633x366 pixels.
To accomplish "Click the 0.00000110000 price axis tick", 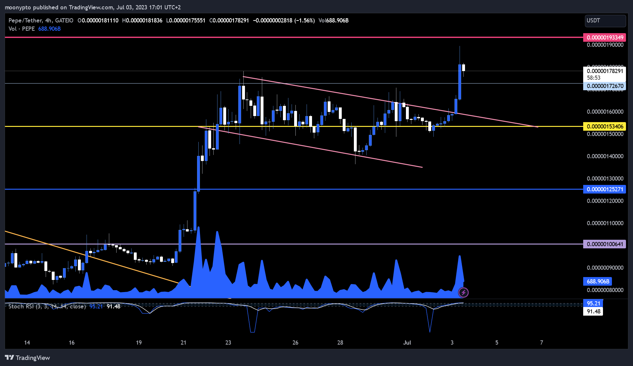I will [x=605, y=223].
